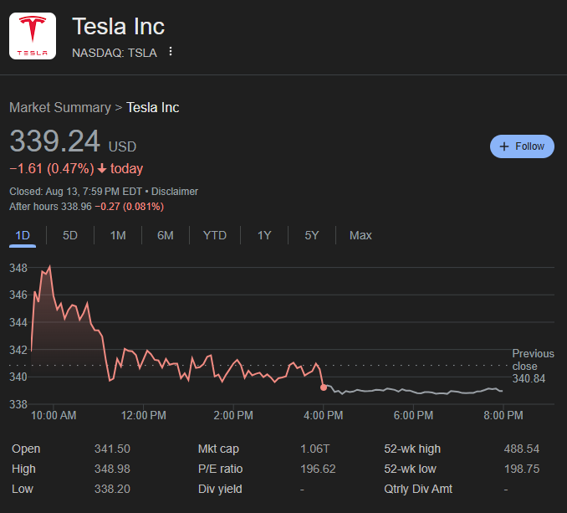Open the 5Y chart range
This screenshot has height=513, width=567.
coord(312,235)
